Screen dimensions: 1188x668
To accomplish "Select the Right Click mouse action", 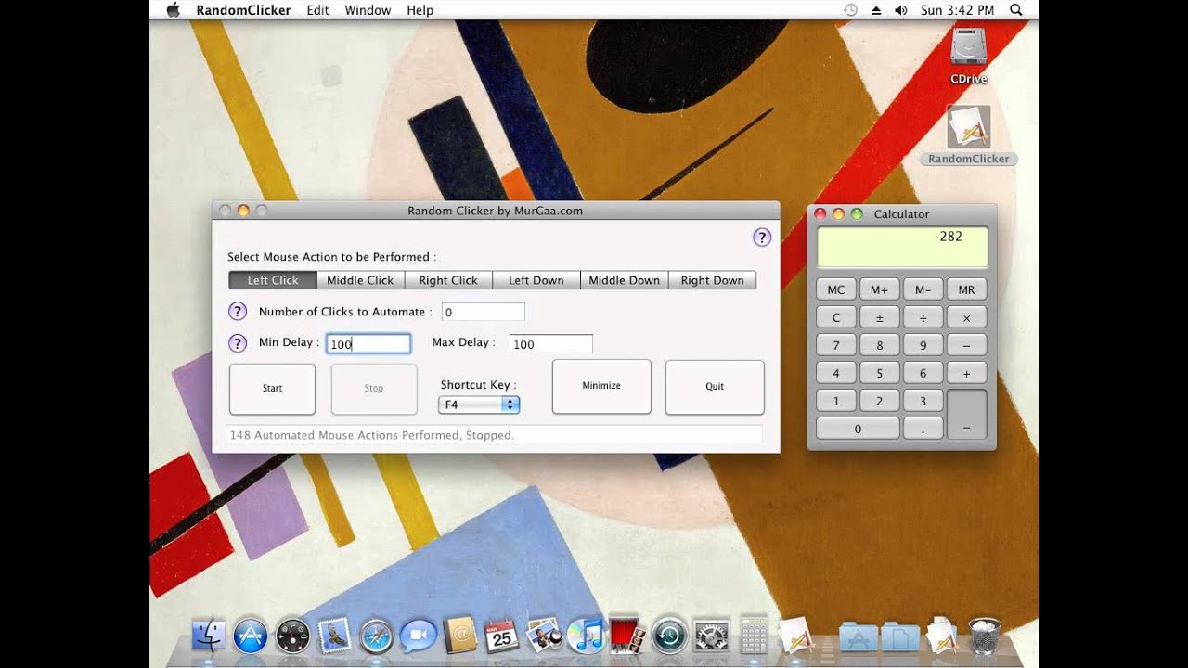I will tap(448, 280).
